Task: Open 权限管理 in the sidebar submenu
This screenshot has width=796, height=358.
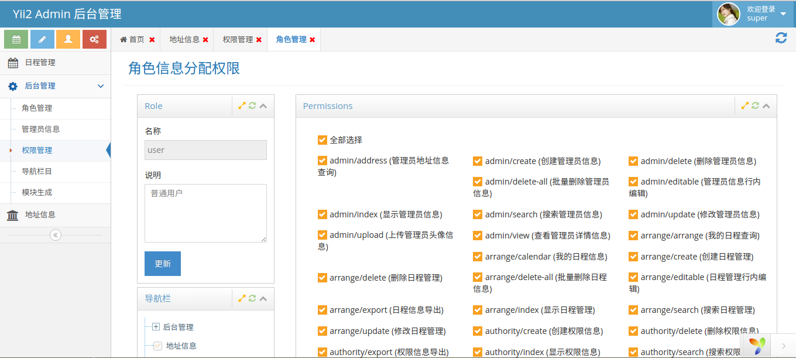Action: (55, 151)
